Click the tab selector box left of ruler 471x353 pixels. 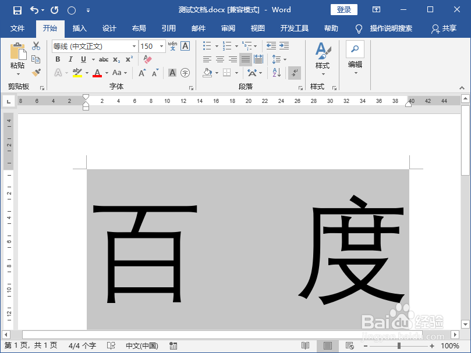[x=9, y=101]
